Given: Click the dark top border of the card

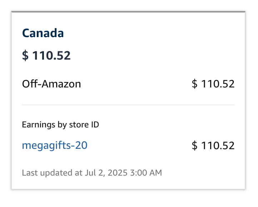Looking at the screenshot, I should pos(128,12).
